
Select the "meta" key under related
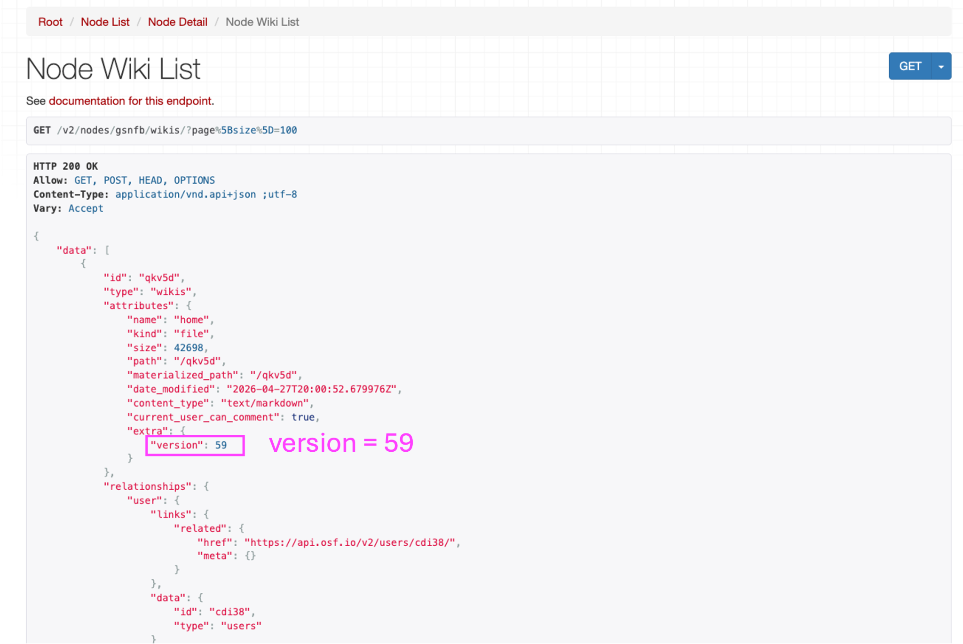click(x=215, y=556)
